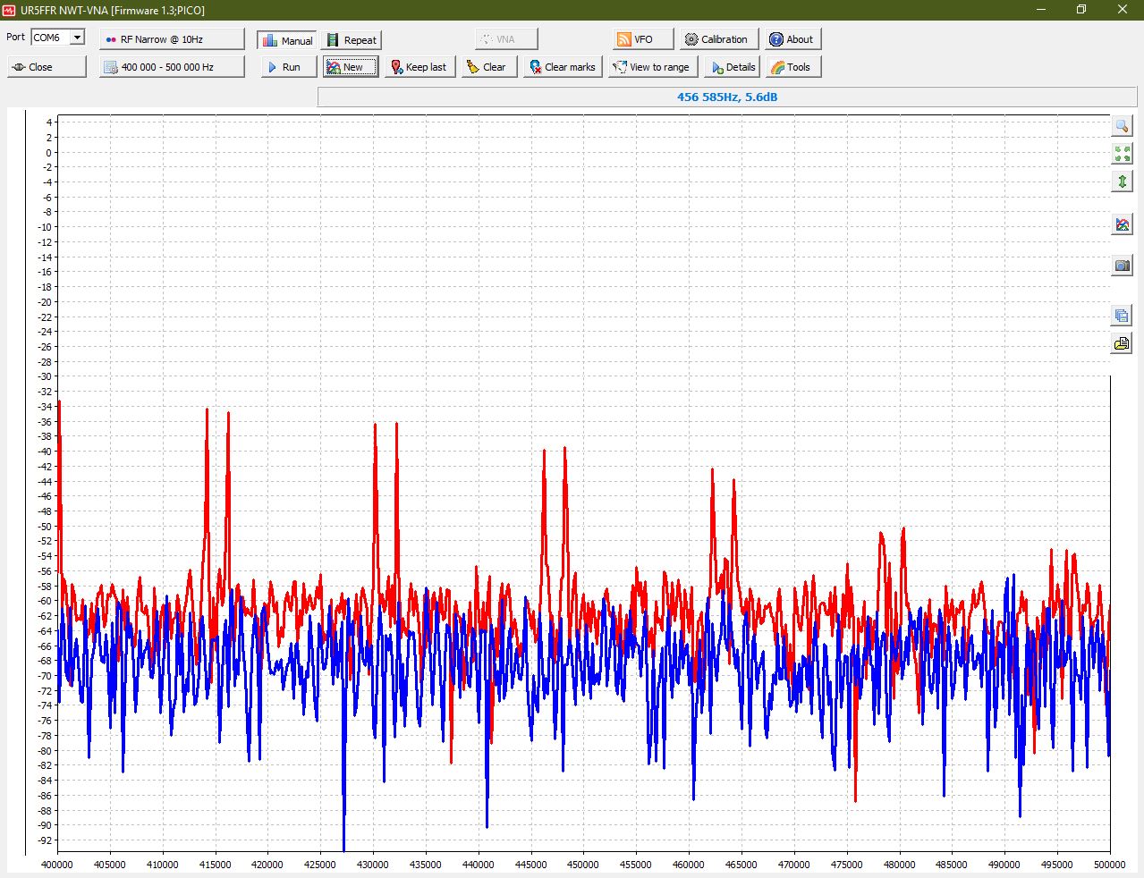This screenshot has height=878, width=1144.
Task: Click the Clear marks button
Action: 563,67
